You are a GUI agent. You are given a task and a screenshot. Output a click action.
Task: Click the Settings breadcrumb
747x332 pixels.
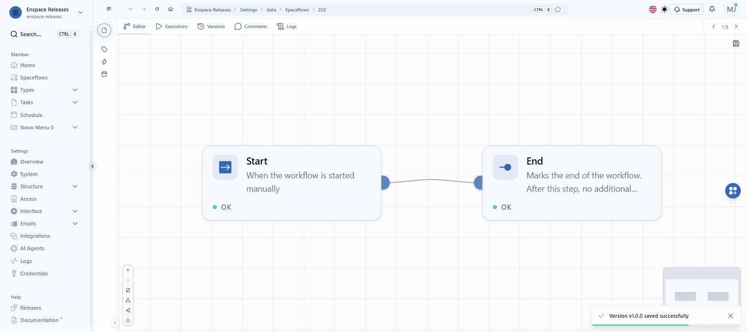click(x=248, y=10)
